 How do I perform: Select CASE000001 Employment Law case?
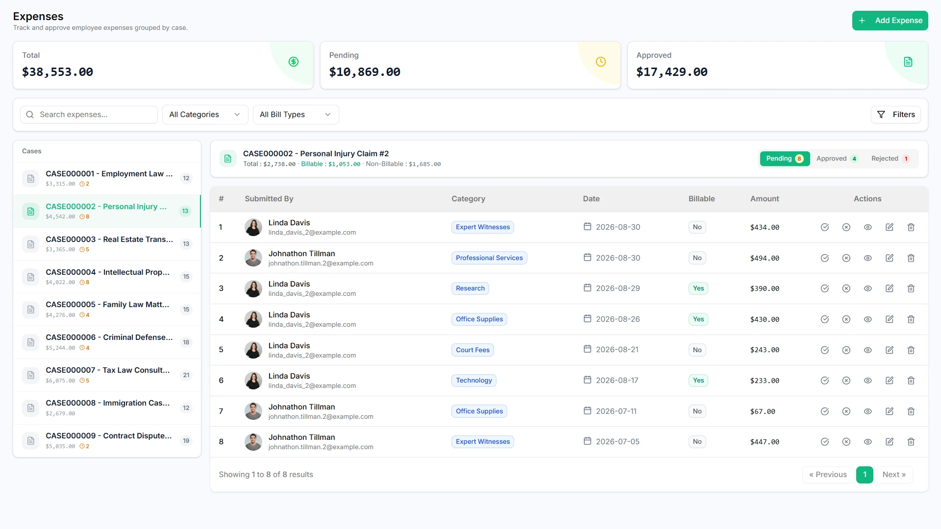(x=107, y=178)
